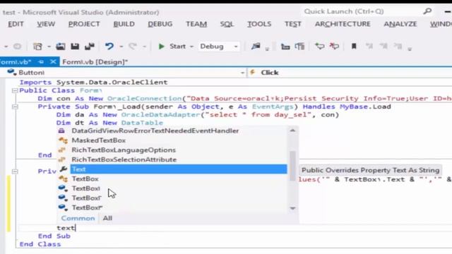This screenshot has width=452, height=254.
Task: Collapse the outline toggle beside the 'Priv' line
Action: pos(15,171)
